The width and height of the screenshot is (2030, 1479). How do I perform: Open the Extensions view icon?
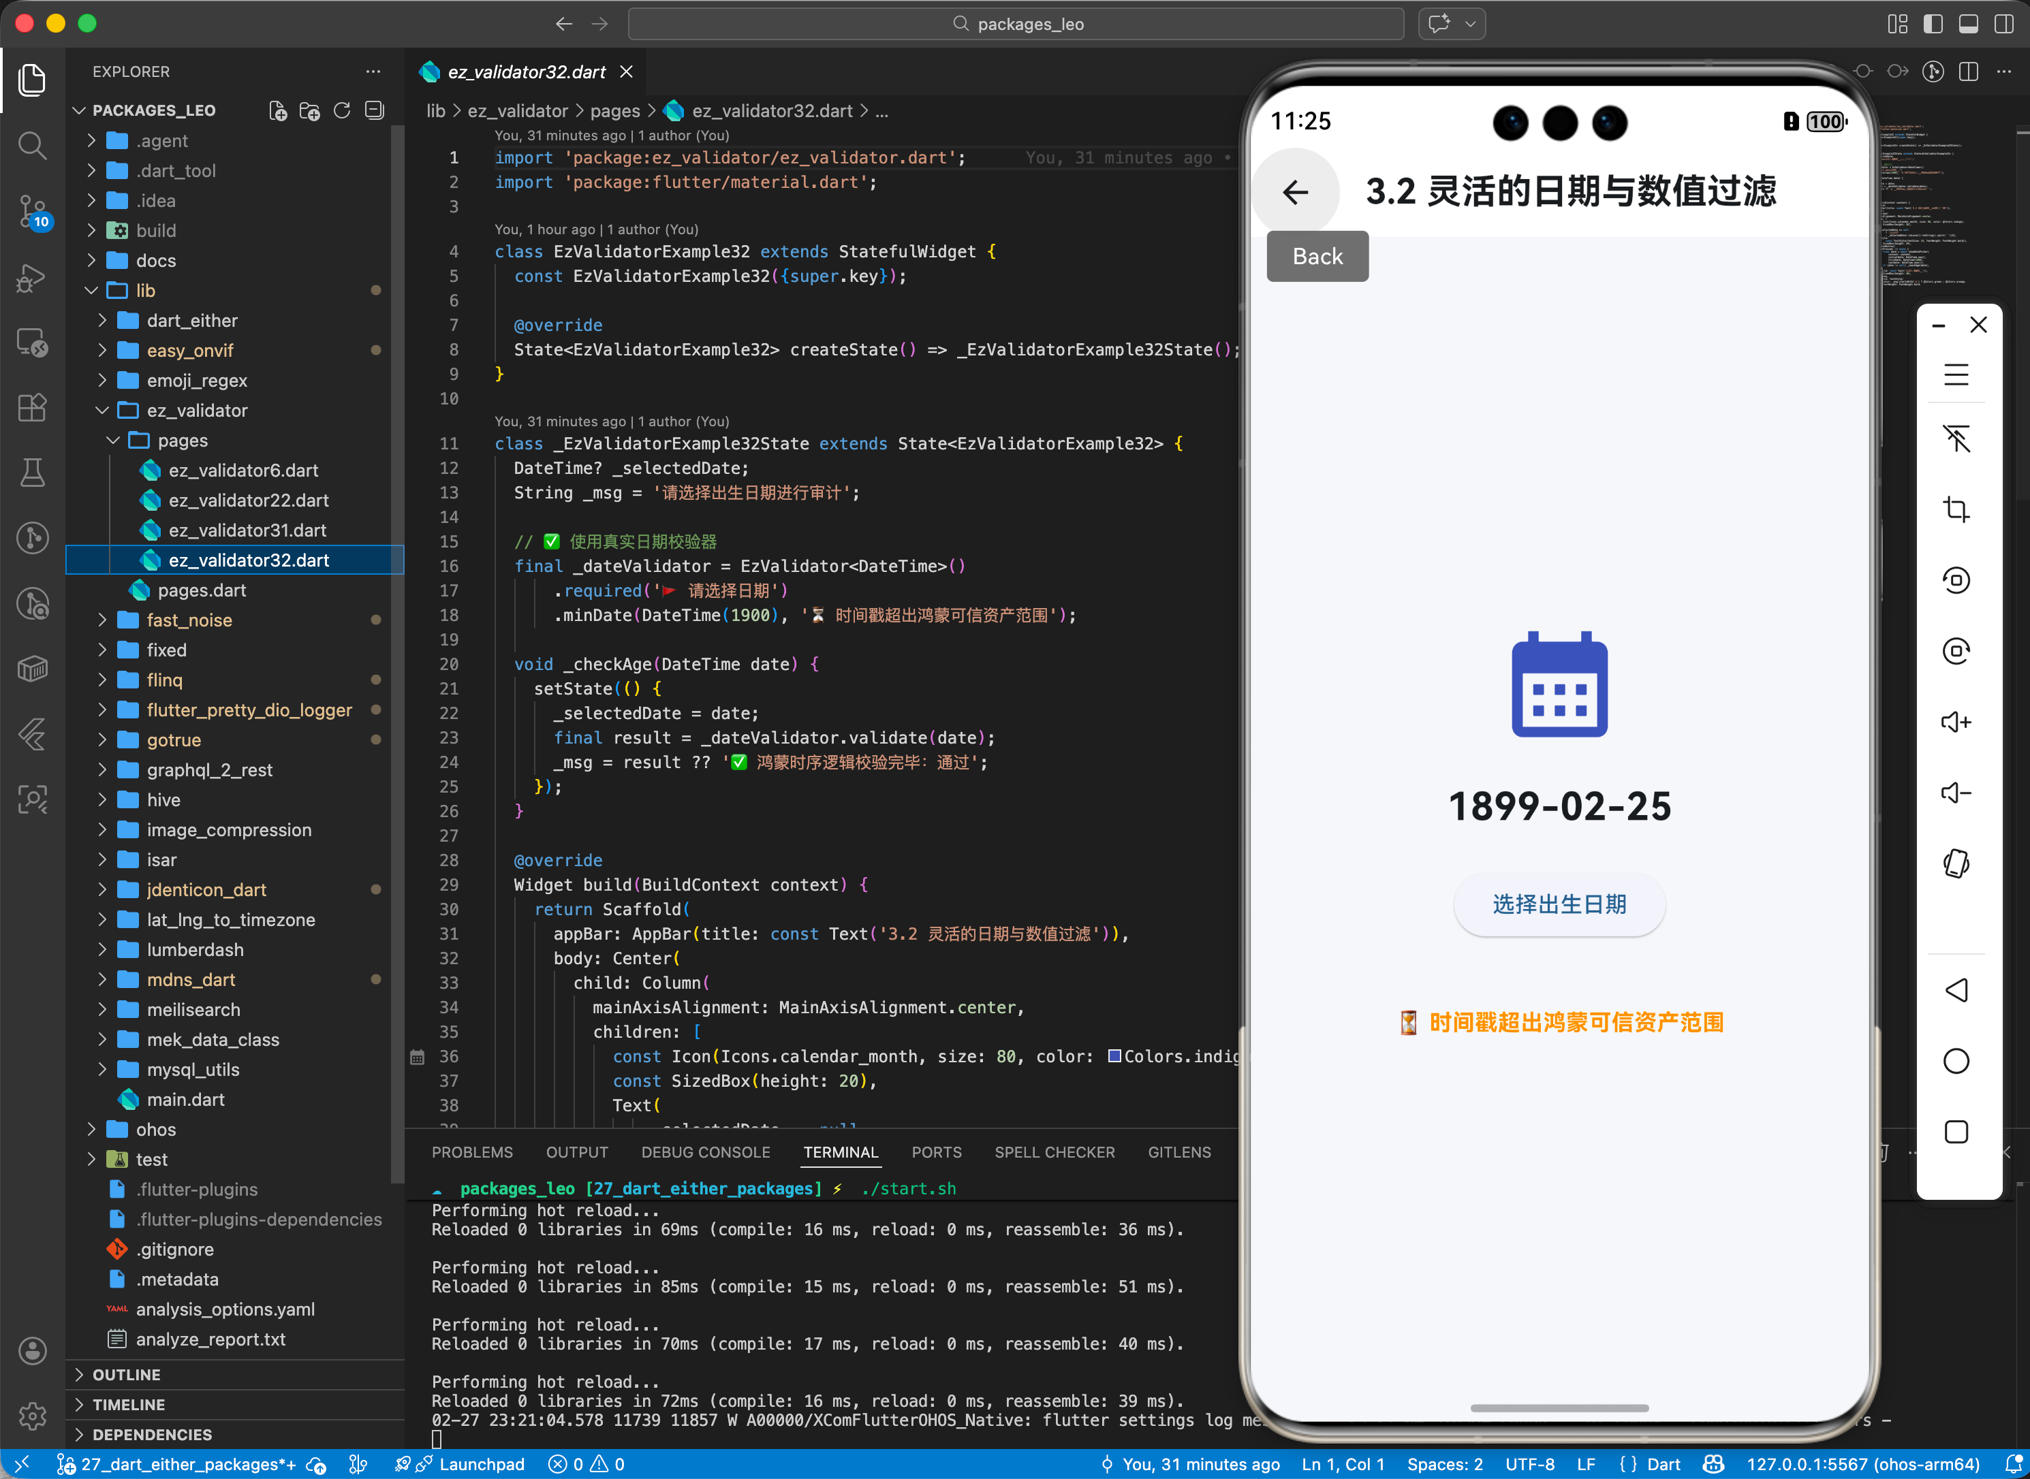coord(32,407)
